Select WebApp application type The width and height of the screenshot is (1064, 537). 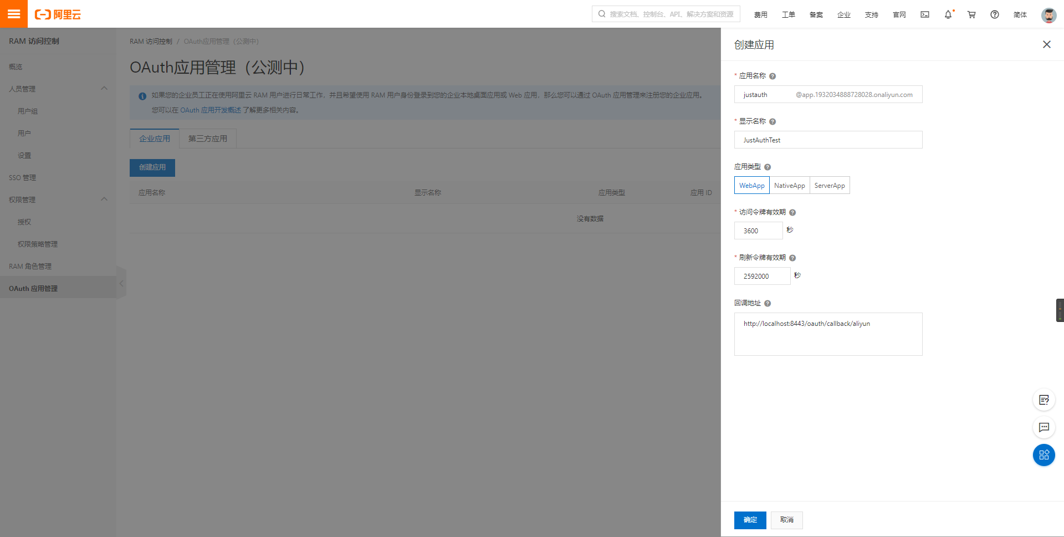point(751,186)
